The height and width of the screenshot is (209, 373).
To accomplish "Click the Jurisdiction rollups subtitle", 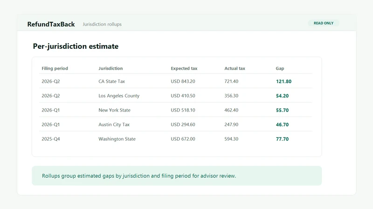I will (x=102, y=24).
